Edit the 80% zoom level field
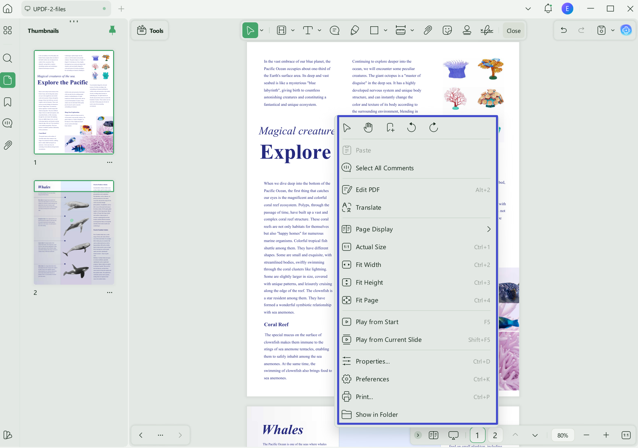The height and width of the screenshot is (448, 638). [x=563, y=435]
